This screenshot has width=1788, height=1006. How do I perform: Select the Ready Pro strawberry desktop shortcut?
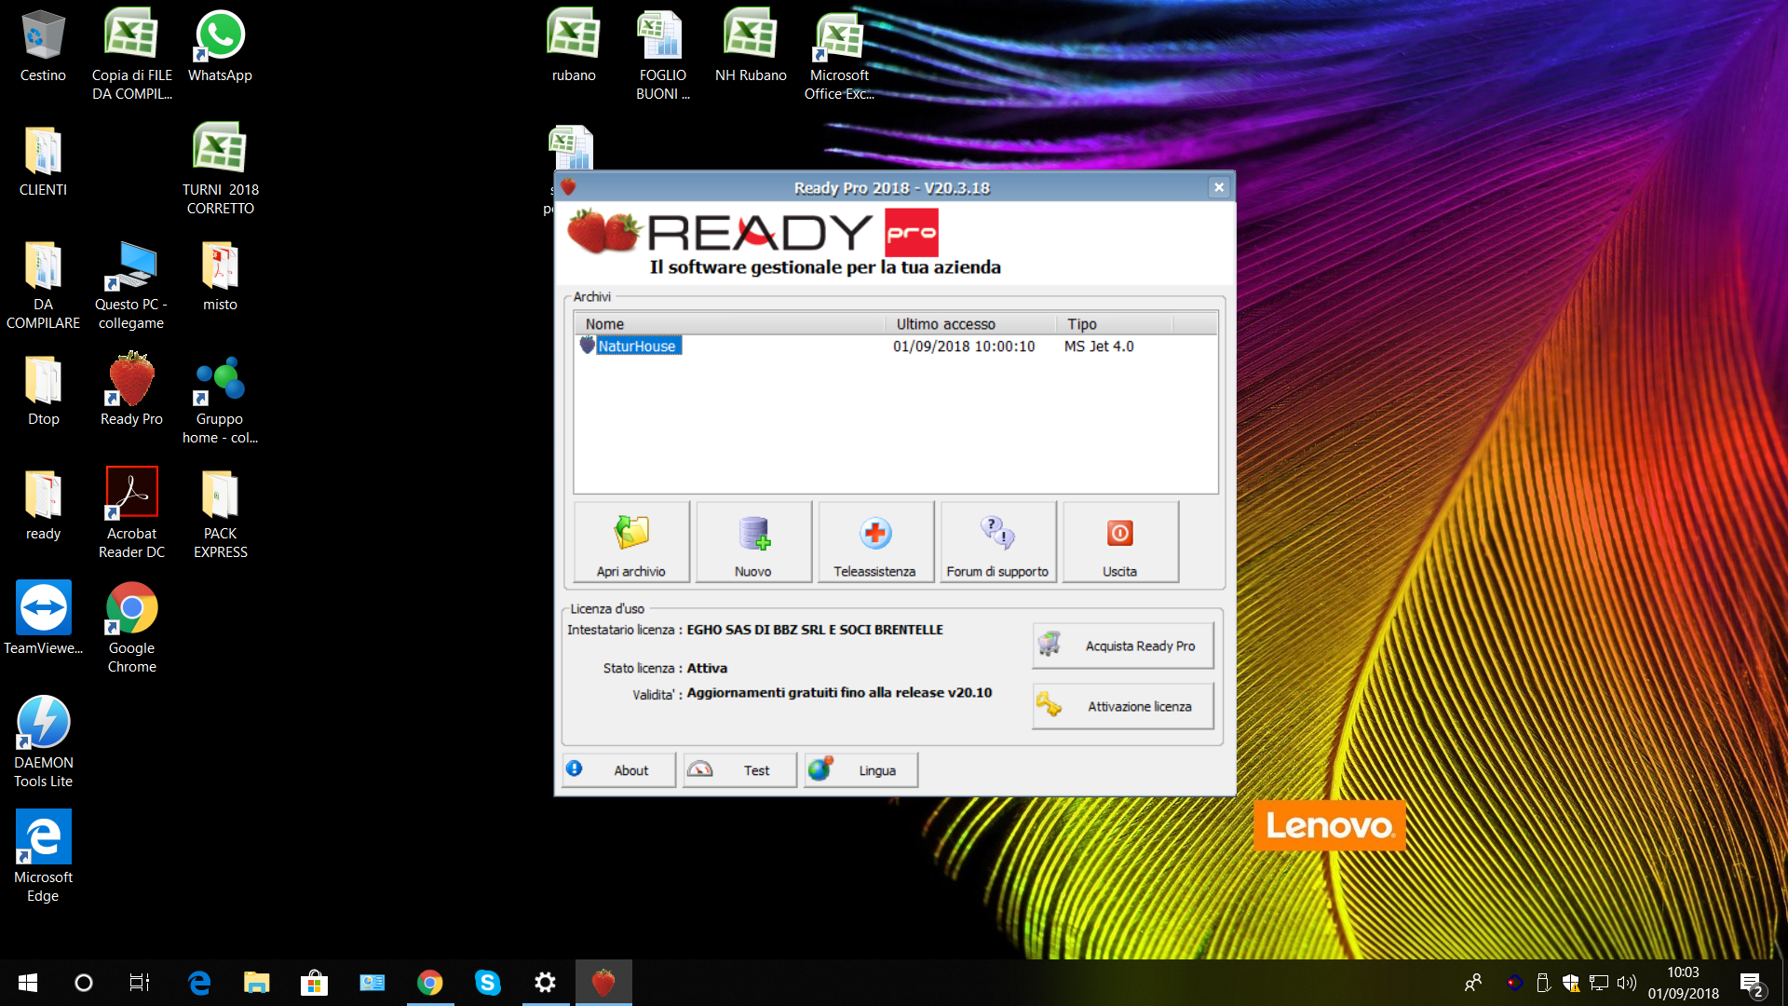point(131,390)
